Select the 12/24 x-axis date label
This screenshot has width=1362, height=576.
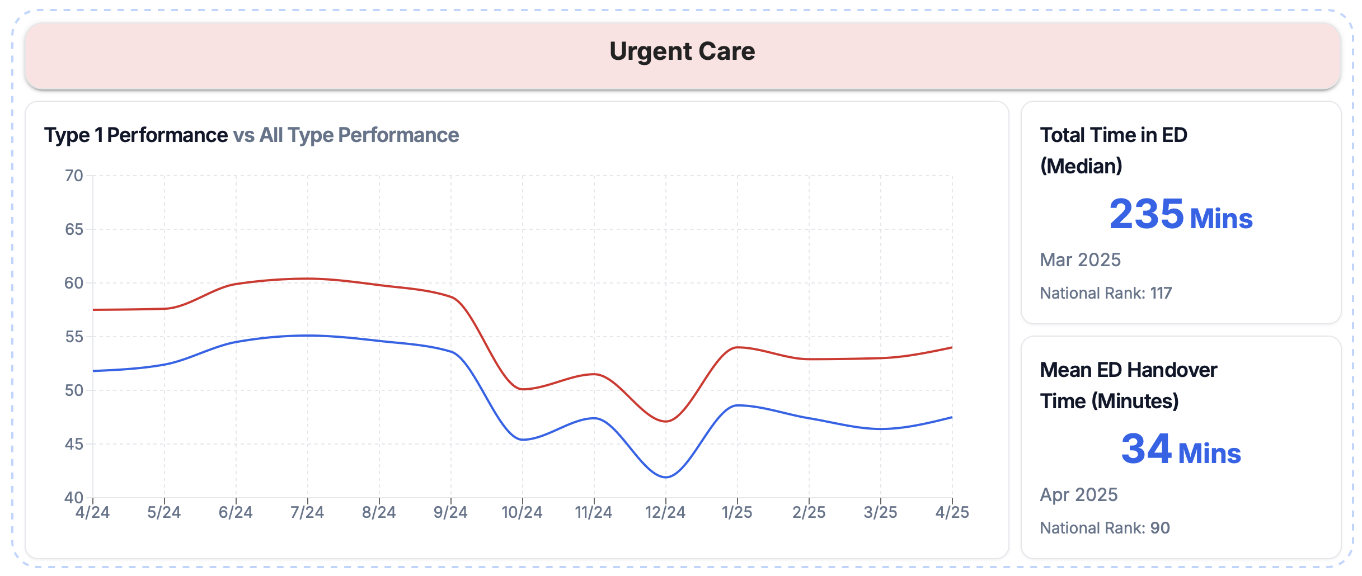click(x=665, y=512)
